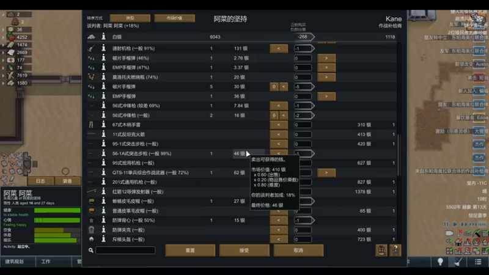
Task: Expand the resource category showing 2669
Action: tap(3, 53)
